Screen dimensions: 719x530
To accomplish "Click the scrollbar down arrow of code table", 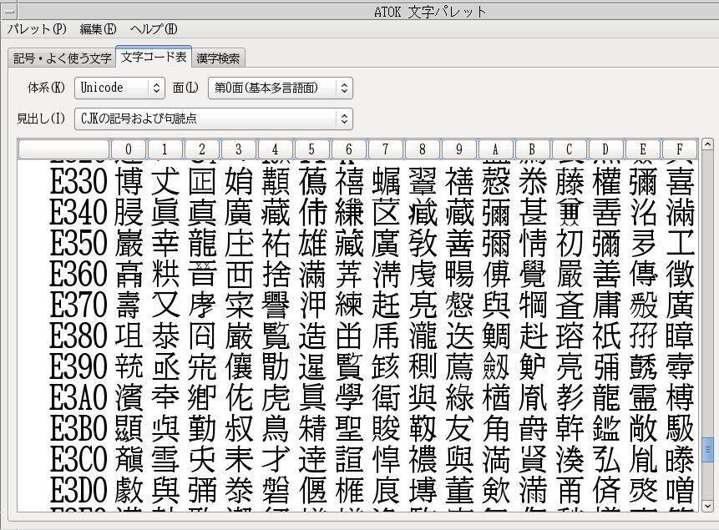I will [x=708, y=506].
